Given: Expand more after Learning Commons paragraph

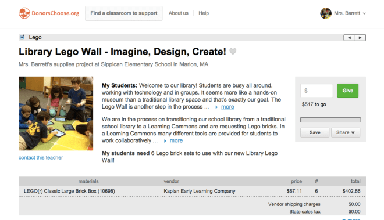Looking at the screenshot, I should click(176, 141).
